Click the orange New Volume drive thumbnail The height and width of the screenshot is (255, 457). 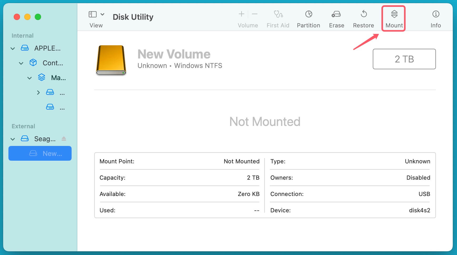[111, 60]
